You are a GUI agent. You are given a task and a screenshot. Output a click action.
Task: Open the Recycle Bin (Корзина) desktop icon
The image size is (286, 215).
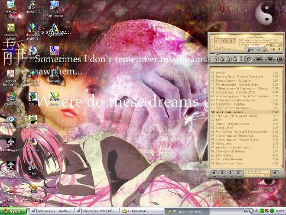point(10,7)
